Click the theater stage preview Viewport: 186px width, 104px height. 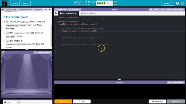pyautogui.click(x=27, y=76)
